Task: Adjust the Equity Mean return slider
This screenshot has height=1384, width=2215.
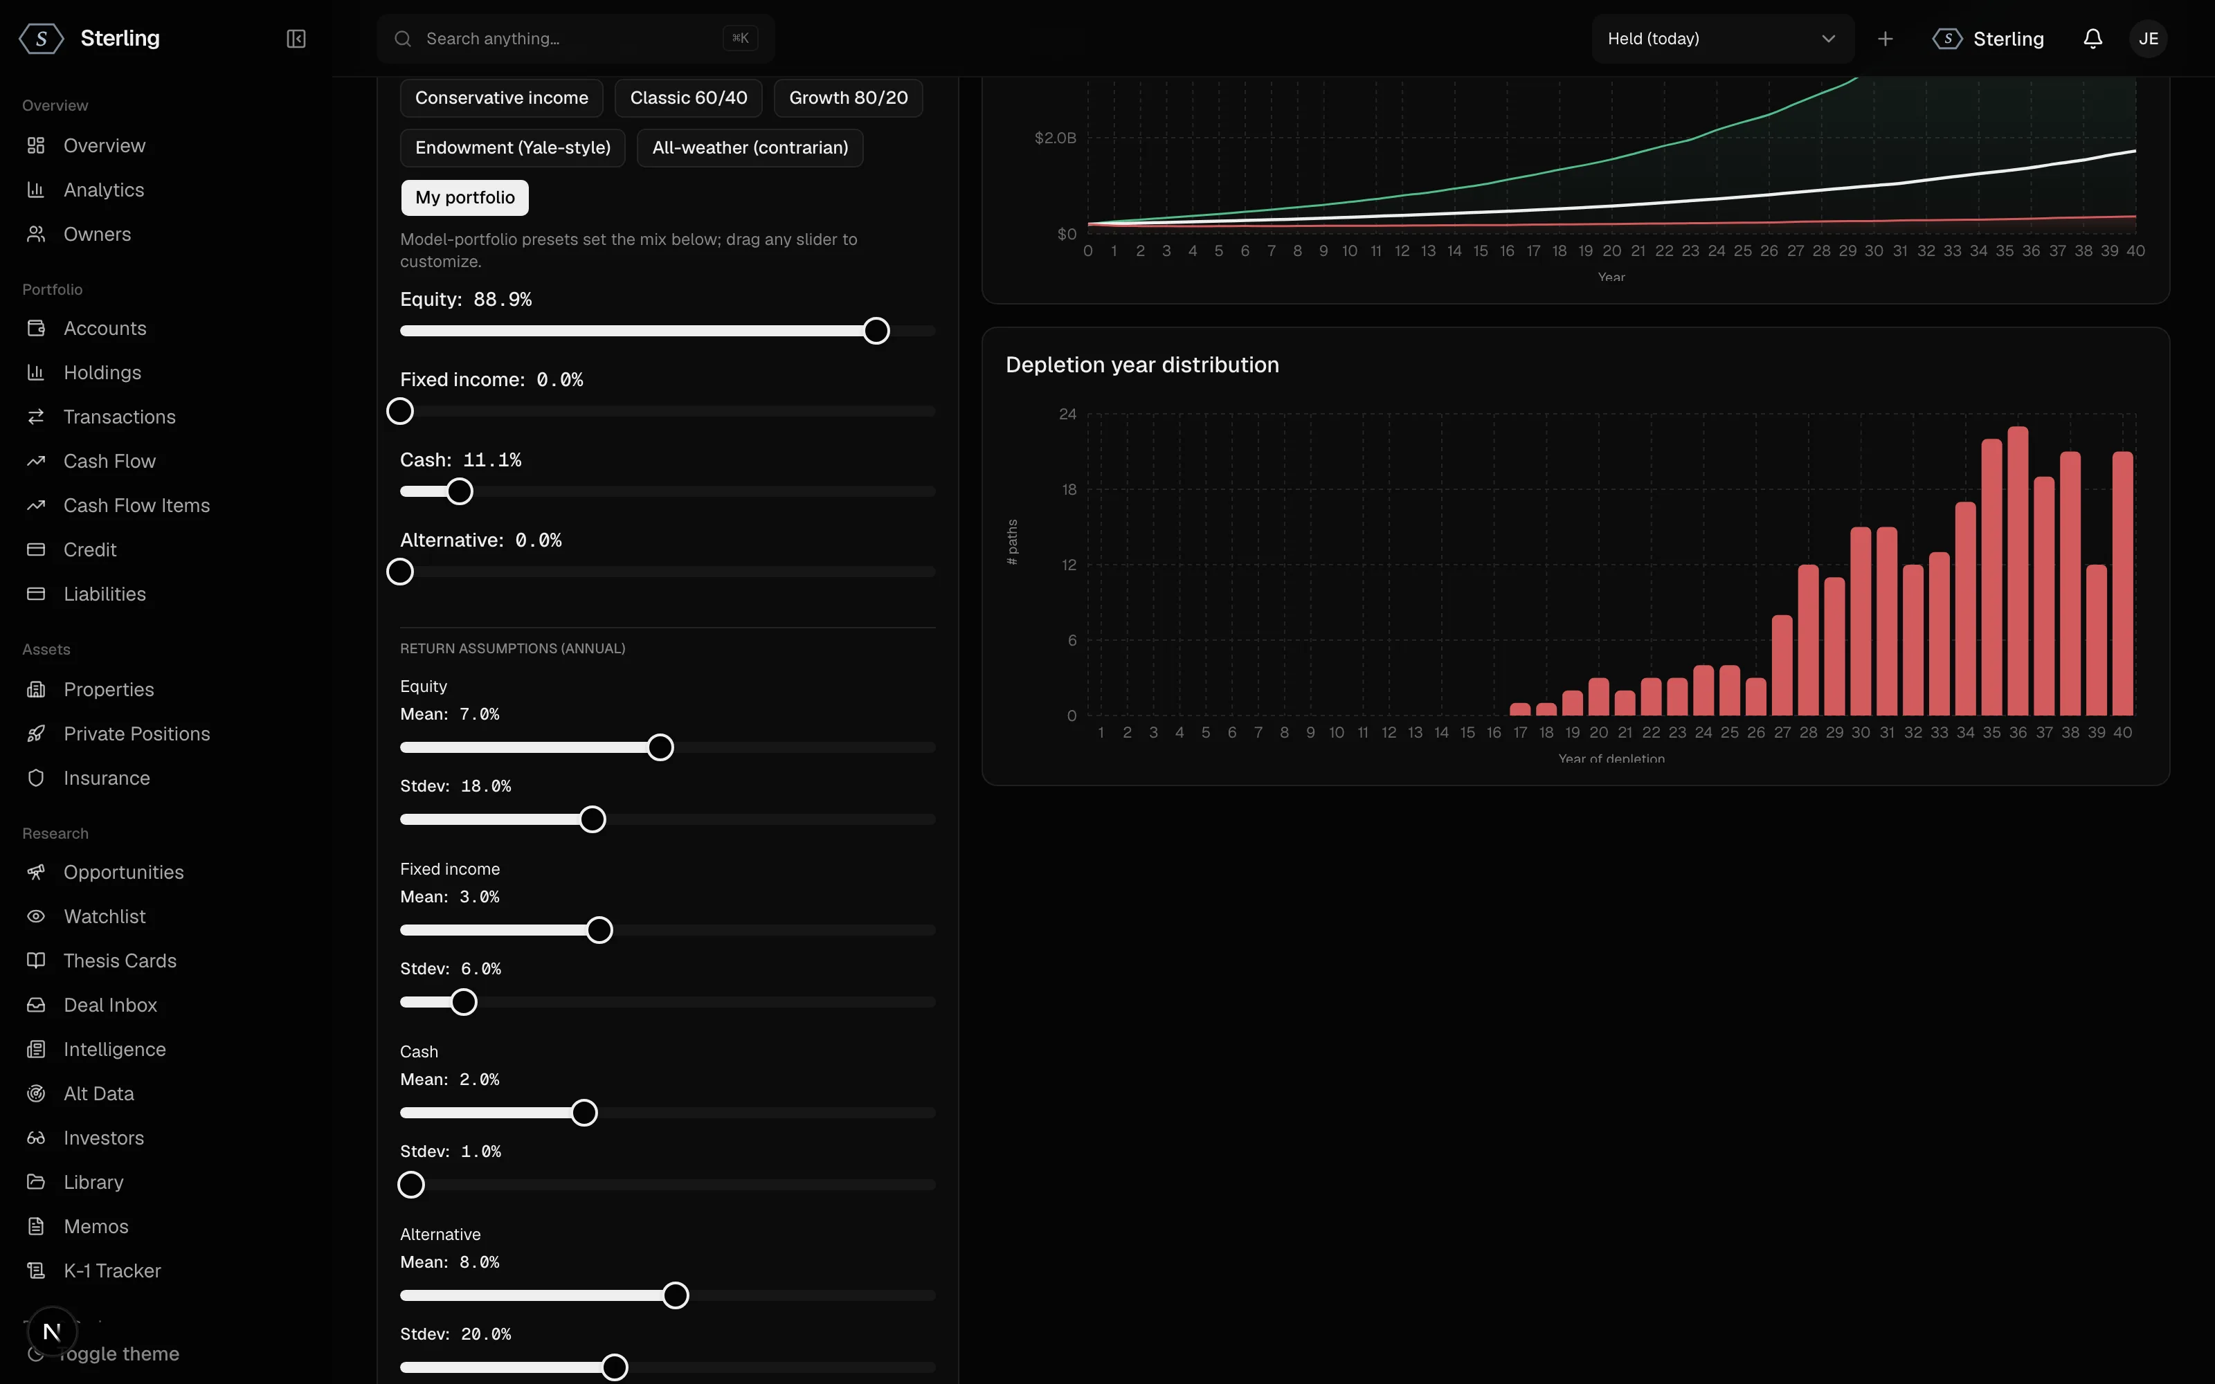Action: click(x=660, y=748)
